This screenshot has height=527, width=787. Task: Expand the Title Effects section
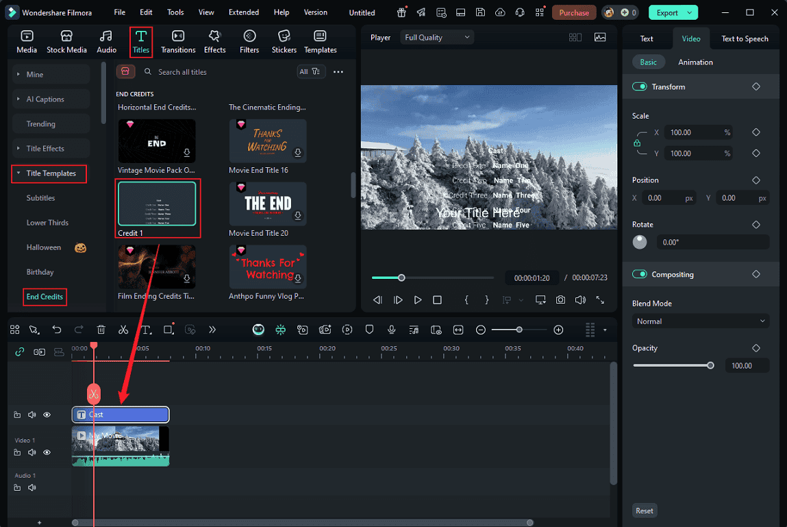point(47,148)
